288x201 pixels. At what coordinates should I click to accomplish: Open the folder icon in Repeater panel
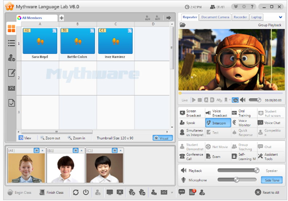click(183, 25)
